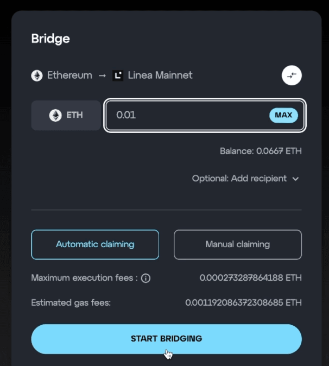Expand the chevron beside Add recipient

tap(296, 179)
